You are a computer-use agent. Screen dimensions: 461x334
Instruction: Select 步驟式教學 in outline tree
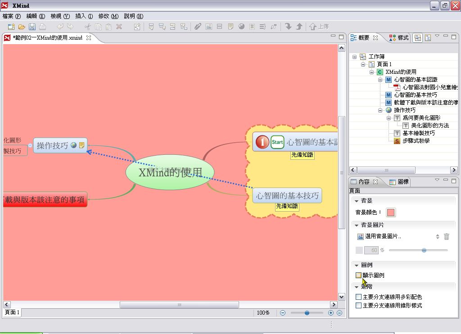[416, 141]
